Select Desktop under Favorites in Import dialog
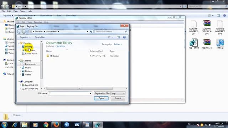Image resolution: width=228 pixels, height=128 pixels. (x=28, y=47)
